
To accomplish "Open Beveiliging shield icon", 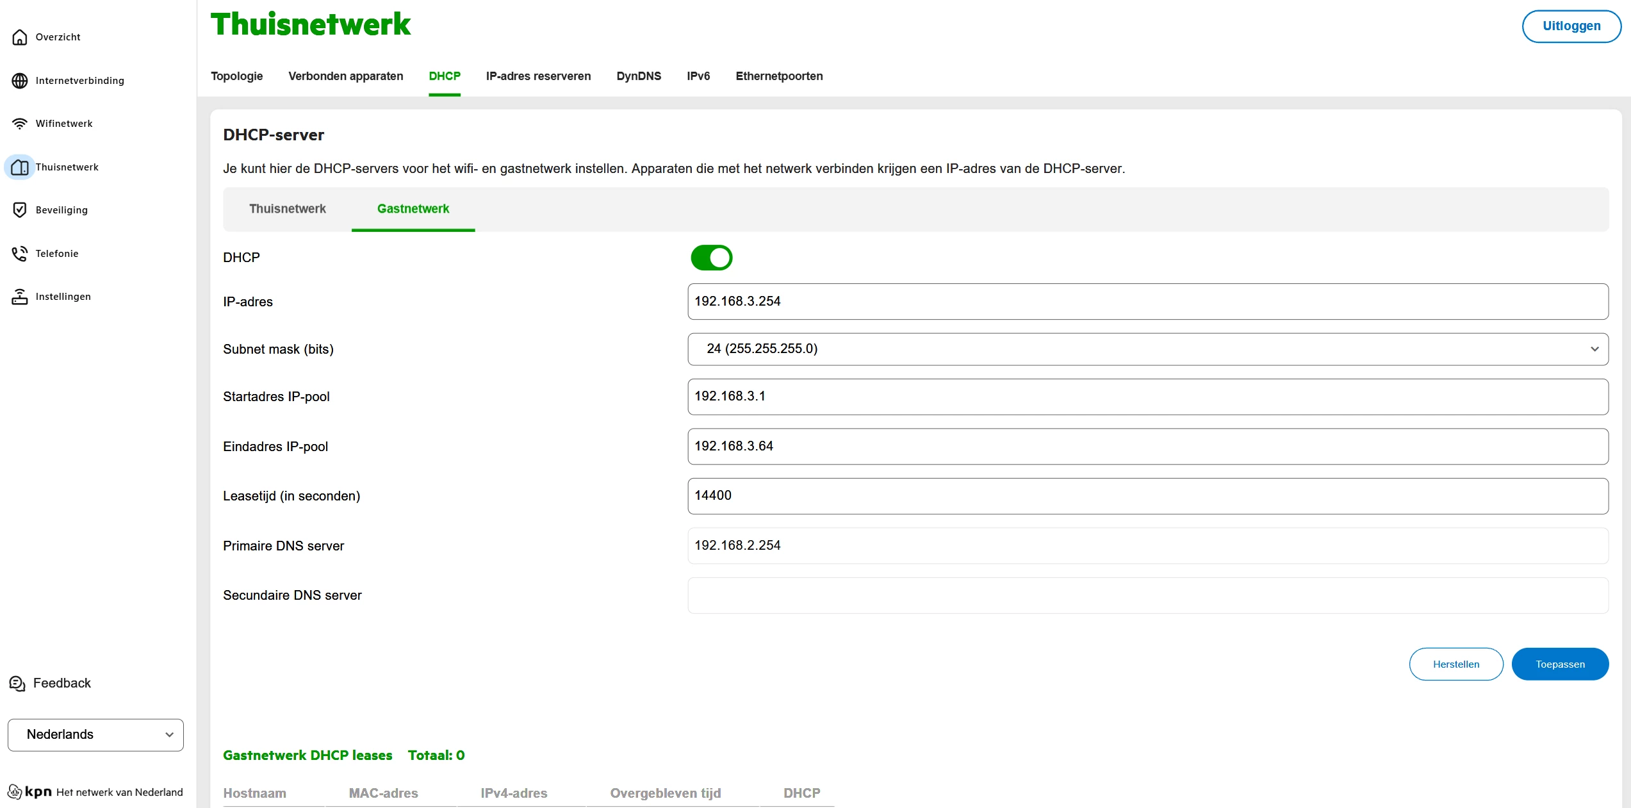I will click(x=20, y=210).
